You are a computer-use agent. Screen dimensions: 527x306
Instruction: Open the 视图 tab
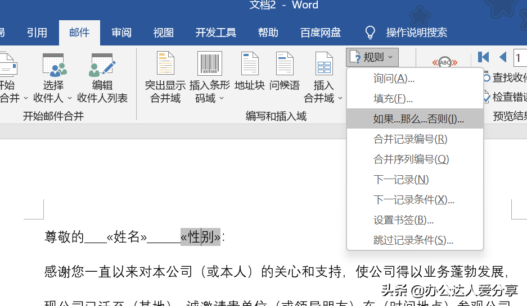pyautogui.click(x=163, y=33)
